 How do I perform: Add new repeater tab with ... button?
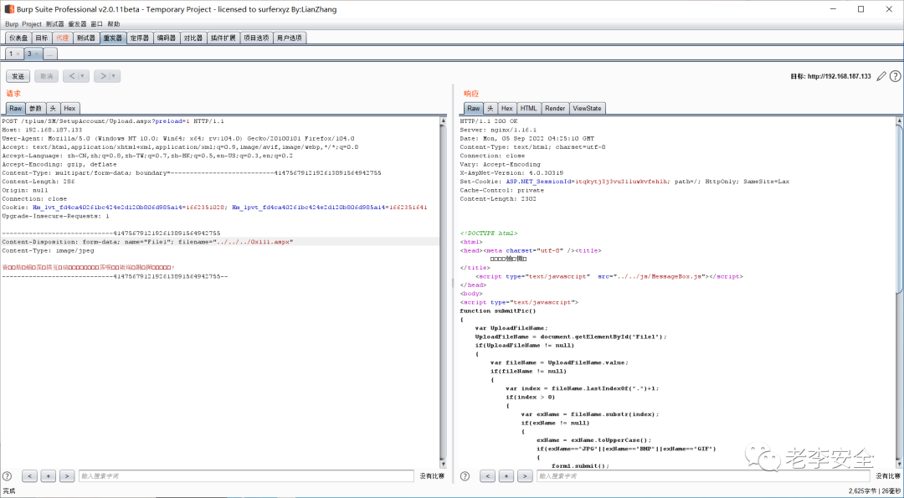tap(49, 54)
